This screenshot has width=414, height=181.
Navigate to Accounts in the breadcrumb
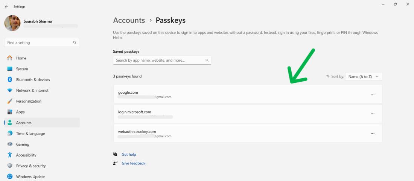click(129, 20)
